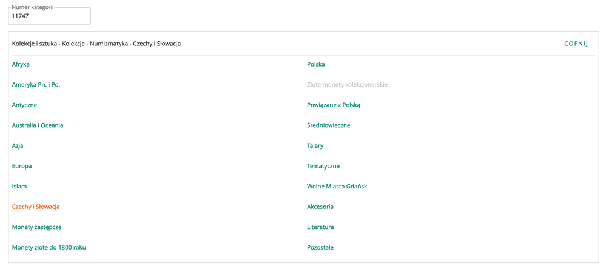Go to the Europa category

coord(22,166)
